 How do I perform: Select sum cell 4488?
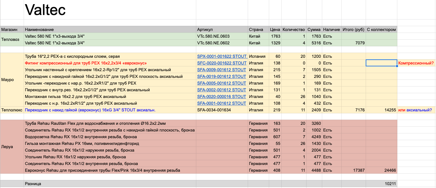point(314,170)
